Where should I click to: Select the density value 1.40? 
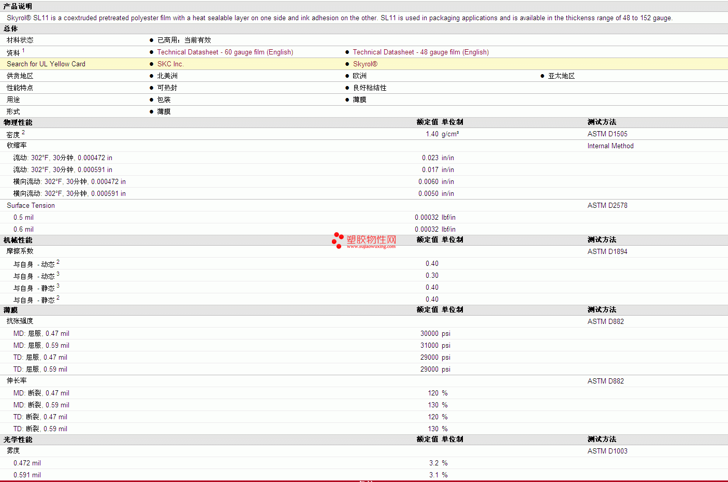[x=432, y=134]
